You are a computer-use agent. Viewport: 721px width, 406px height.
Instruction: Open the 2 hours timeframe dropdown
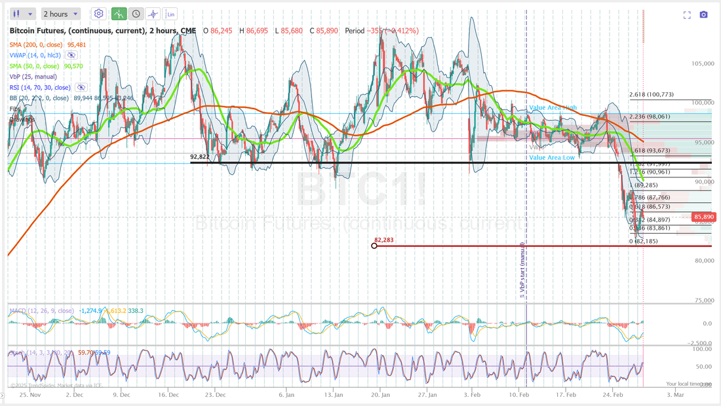tap(61, 14)
